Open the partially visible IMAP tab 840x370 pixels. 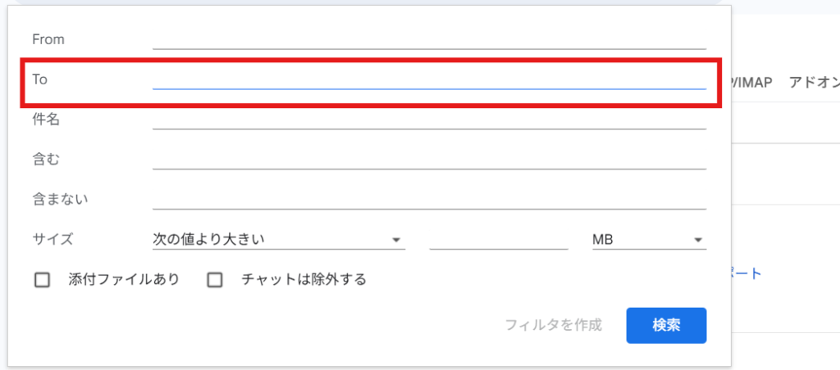[x=753, y=83]
